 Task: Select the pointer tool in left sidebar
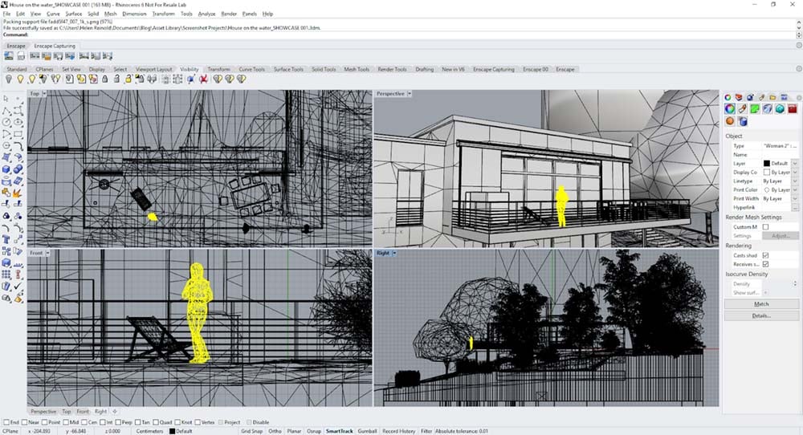6,98
